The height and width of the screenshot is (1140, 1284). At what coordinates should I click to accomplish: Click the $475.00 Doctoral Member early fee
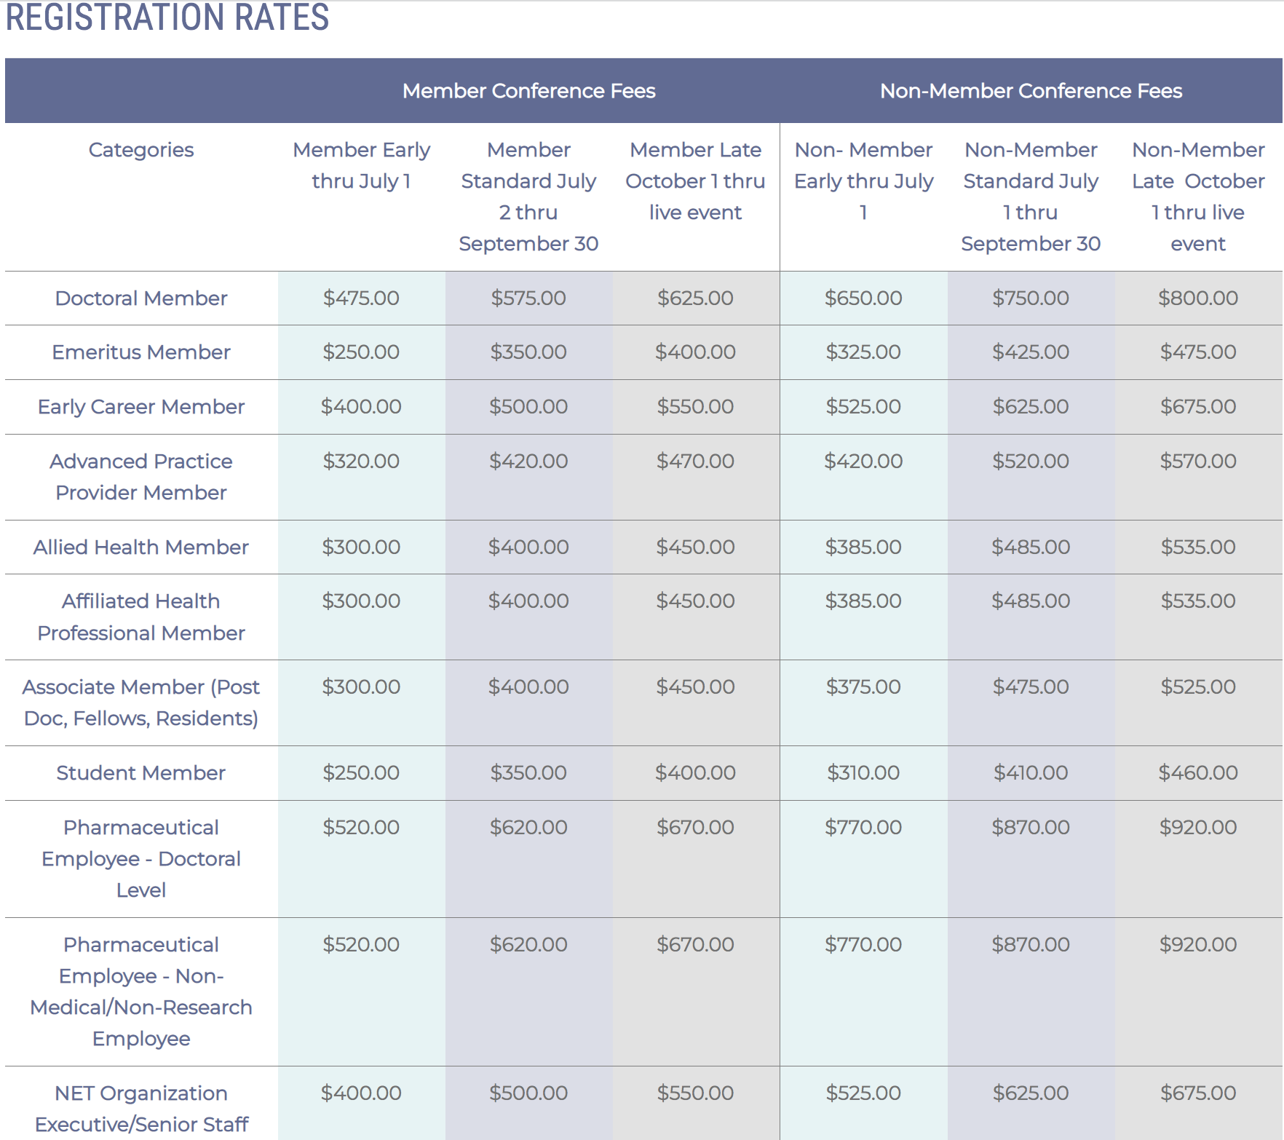pyautogui.click(x=361, y=298)
